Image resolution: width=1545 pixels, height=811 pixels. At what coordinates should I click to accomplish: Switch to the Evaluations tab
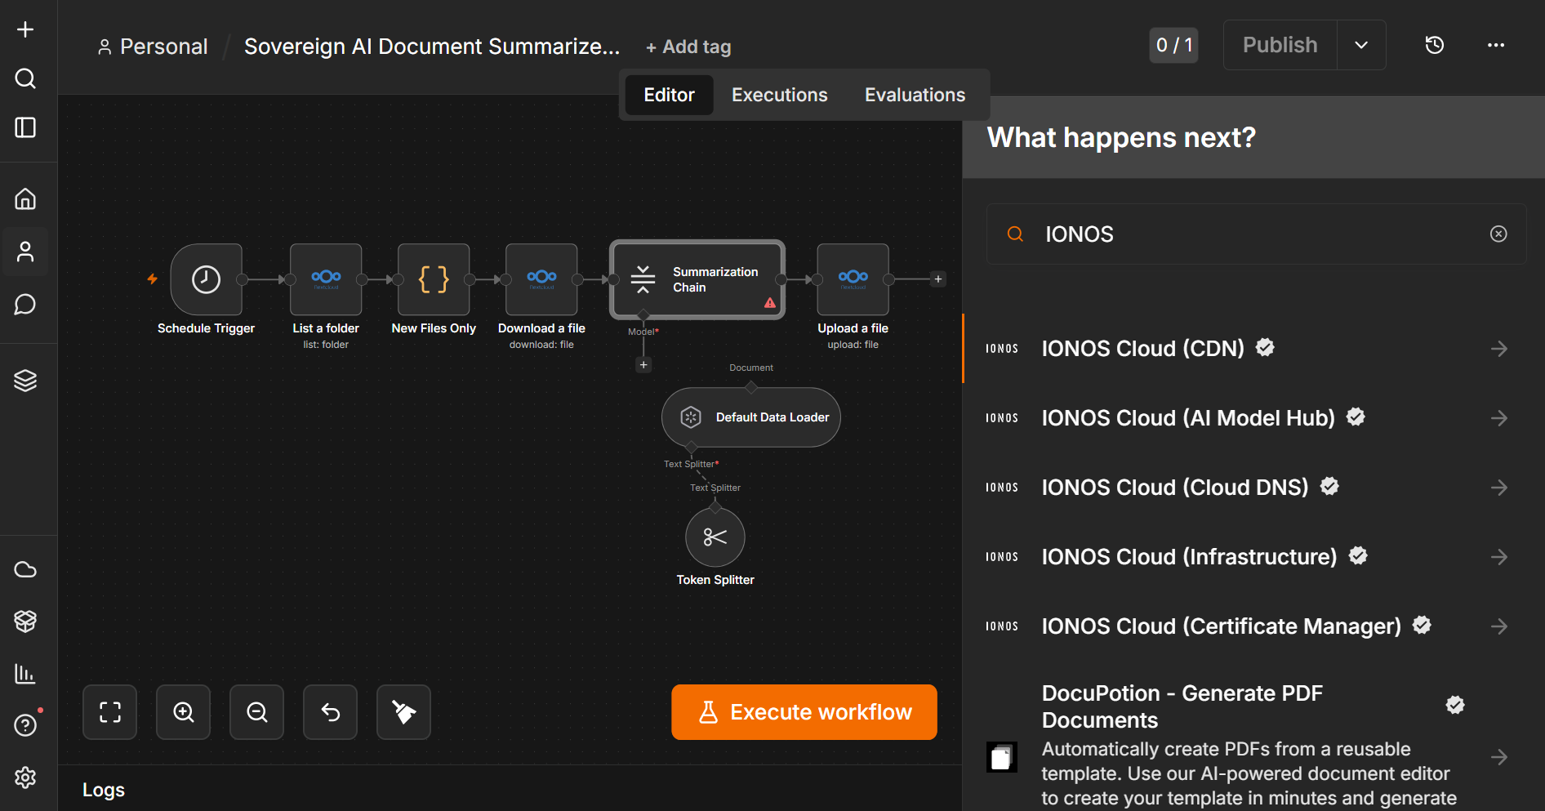coord(915,95)
